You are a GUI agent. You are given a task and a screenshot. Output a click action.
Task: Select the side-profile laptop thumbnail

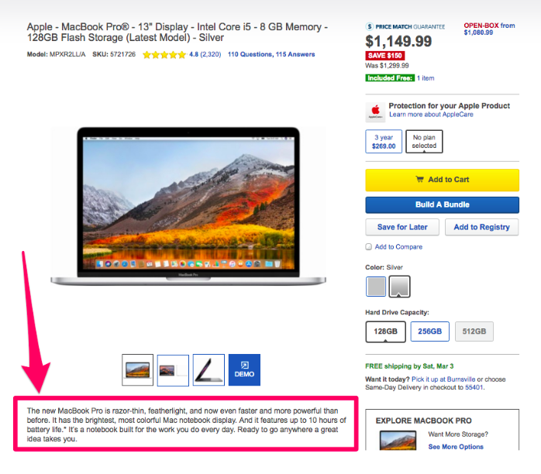point(208,370)
